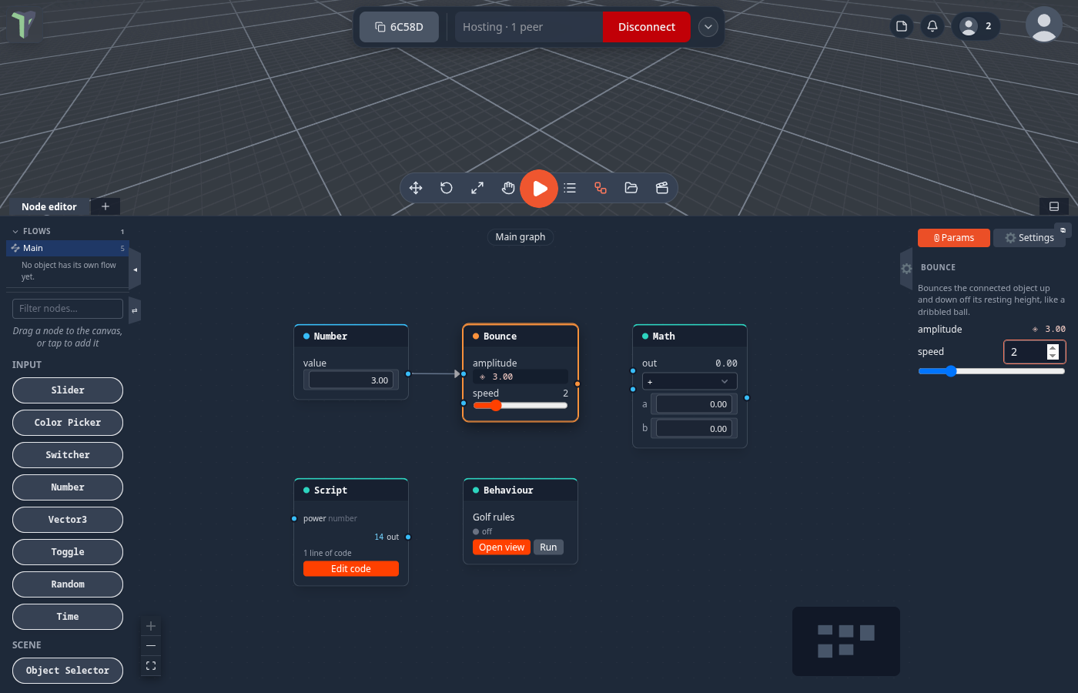Viewport: 1078px width, 693px height.
Task: Click Edit code on Script node
Action: [x=351, y=569]
